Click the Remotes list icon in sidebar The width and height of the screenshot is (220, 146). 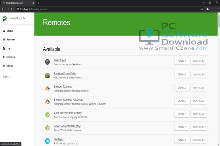click(x=4, y=40)
